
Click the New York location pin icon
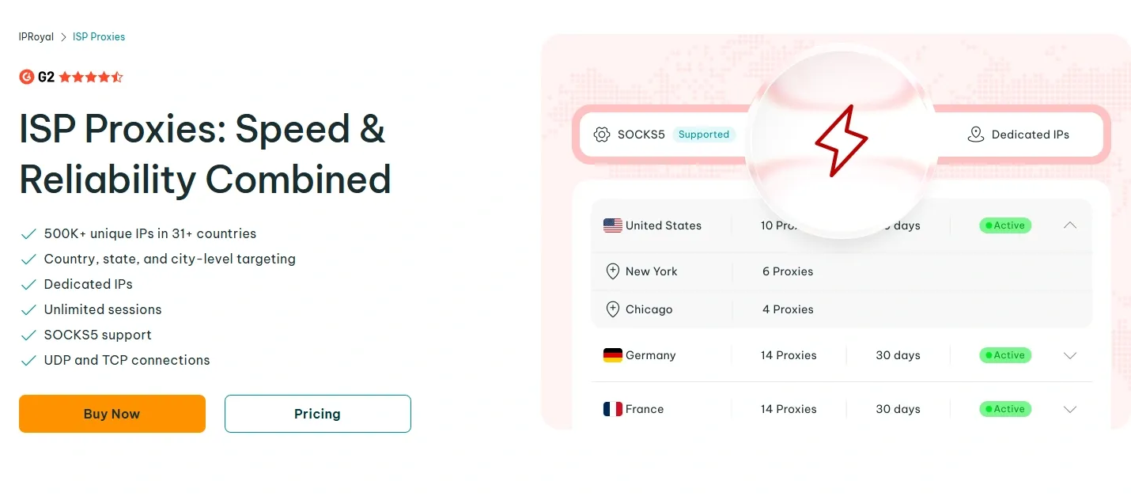click(612, 271)
